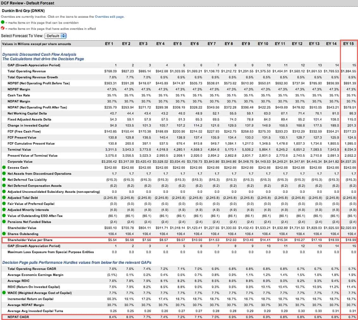Open override icon beside Adjusted Total Debt
This screenshot has width=358, height=320.
[4, 197]
